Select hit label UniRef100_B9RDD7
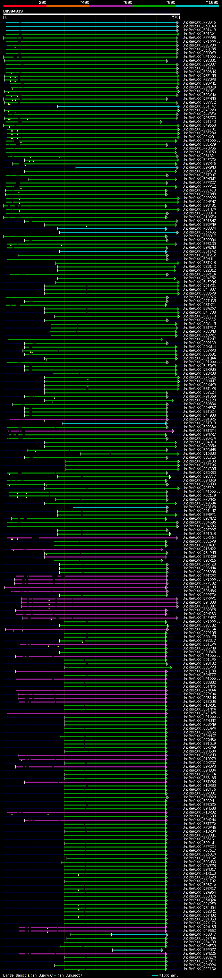 (199, 65)
